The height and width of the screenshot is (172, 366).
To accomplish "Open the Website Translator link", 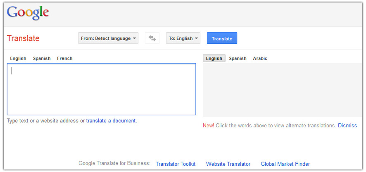I will coord(228,164).
